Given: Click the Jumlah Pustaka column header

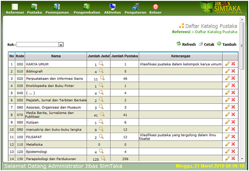Looking at the screenshot, I should pos(124,56).
